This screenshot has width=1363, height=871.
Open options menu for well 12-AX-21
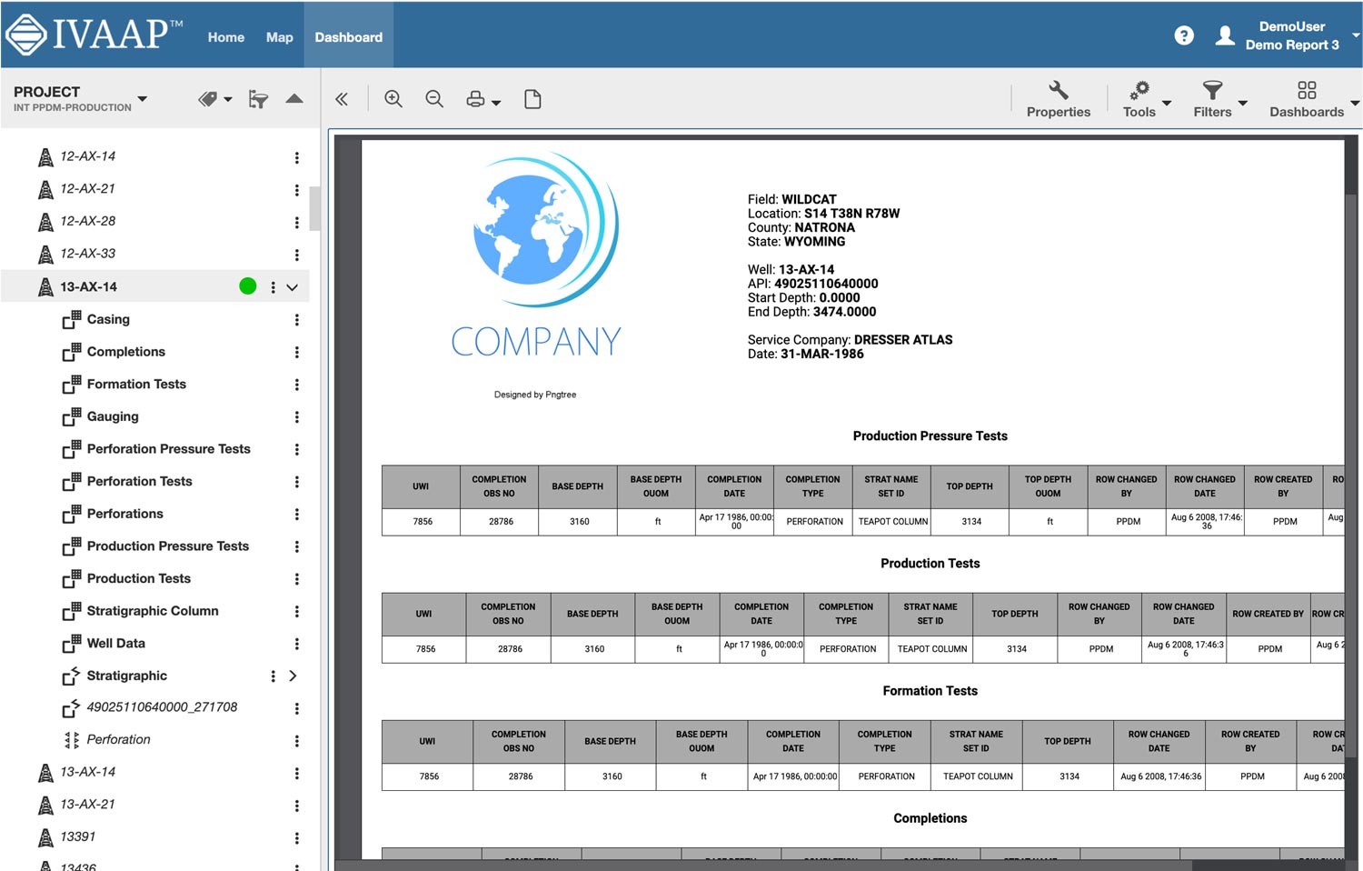pyautogui.click(x=296, y=190)
